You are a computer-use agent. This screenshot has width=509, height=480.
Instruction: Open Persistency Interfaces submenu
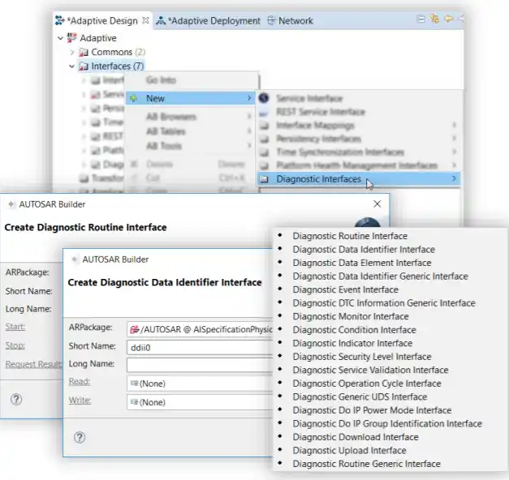tap(358, 139)
